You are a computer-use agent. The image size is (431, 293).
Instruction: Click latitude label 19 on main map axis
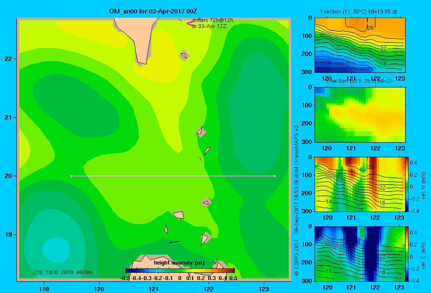(8, 234)
